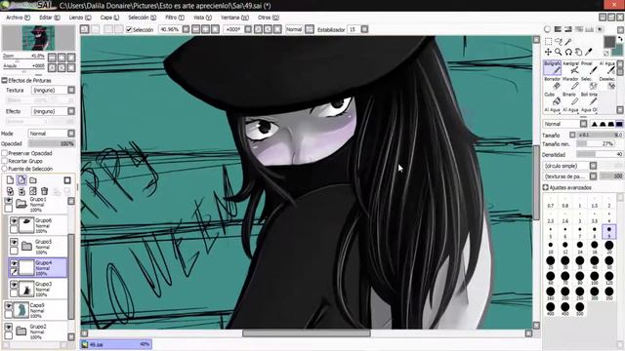Screen dimensions: 625x351
Task: Click the canvas horizontal scrollbar
Action: coord(307,333)
